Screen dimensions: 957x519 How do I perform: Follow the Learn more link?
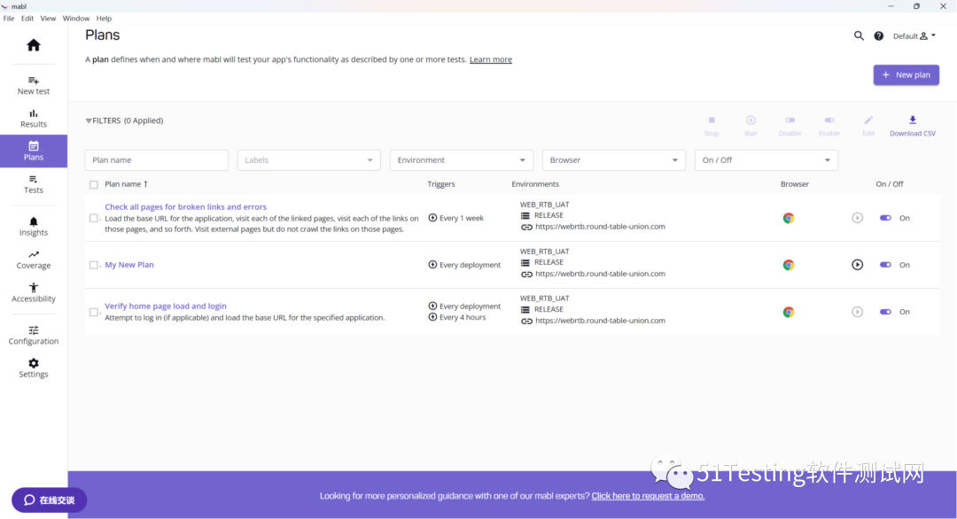[491, 59]
